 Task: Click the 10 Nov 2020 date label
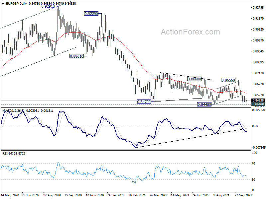click(95, 195)
